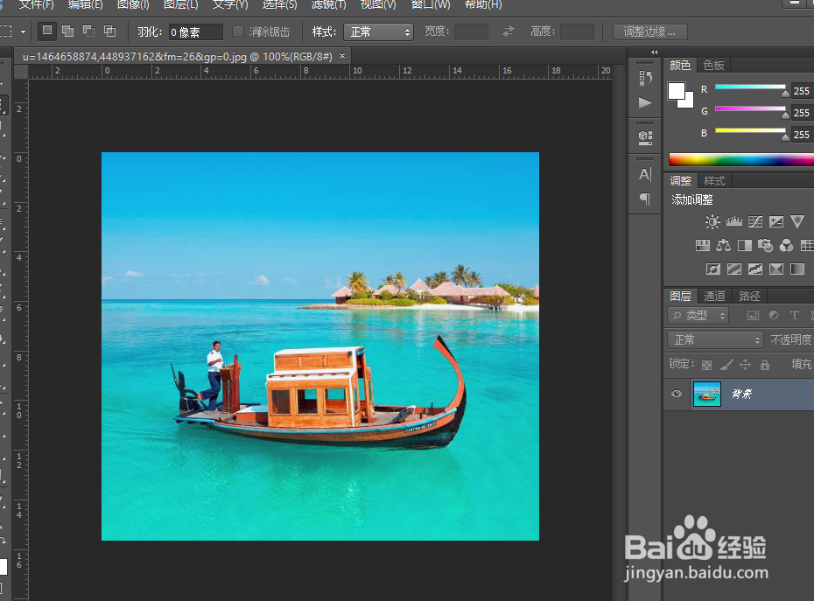Click the width (宽度) input field

471,32
